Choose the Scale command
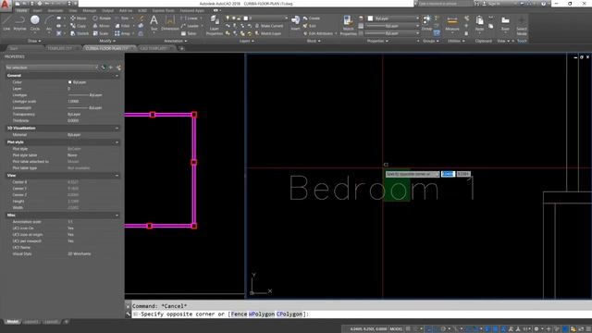 tap(101, 33)
